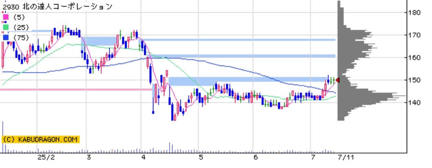
Task: Click the (75) legend label
Action: click(21, 37)
